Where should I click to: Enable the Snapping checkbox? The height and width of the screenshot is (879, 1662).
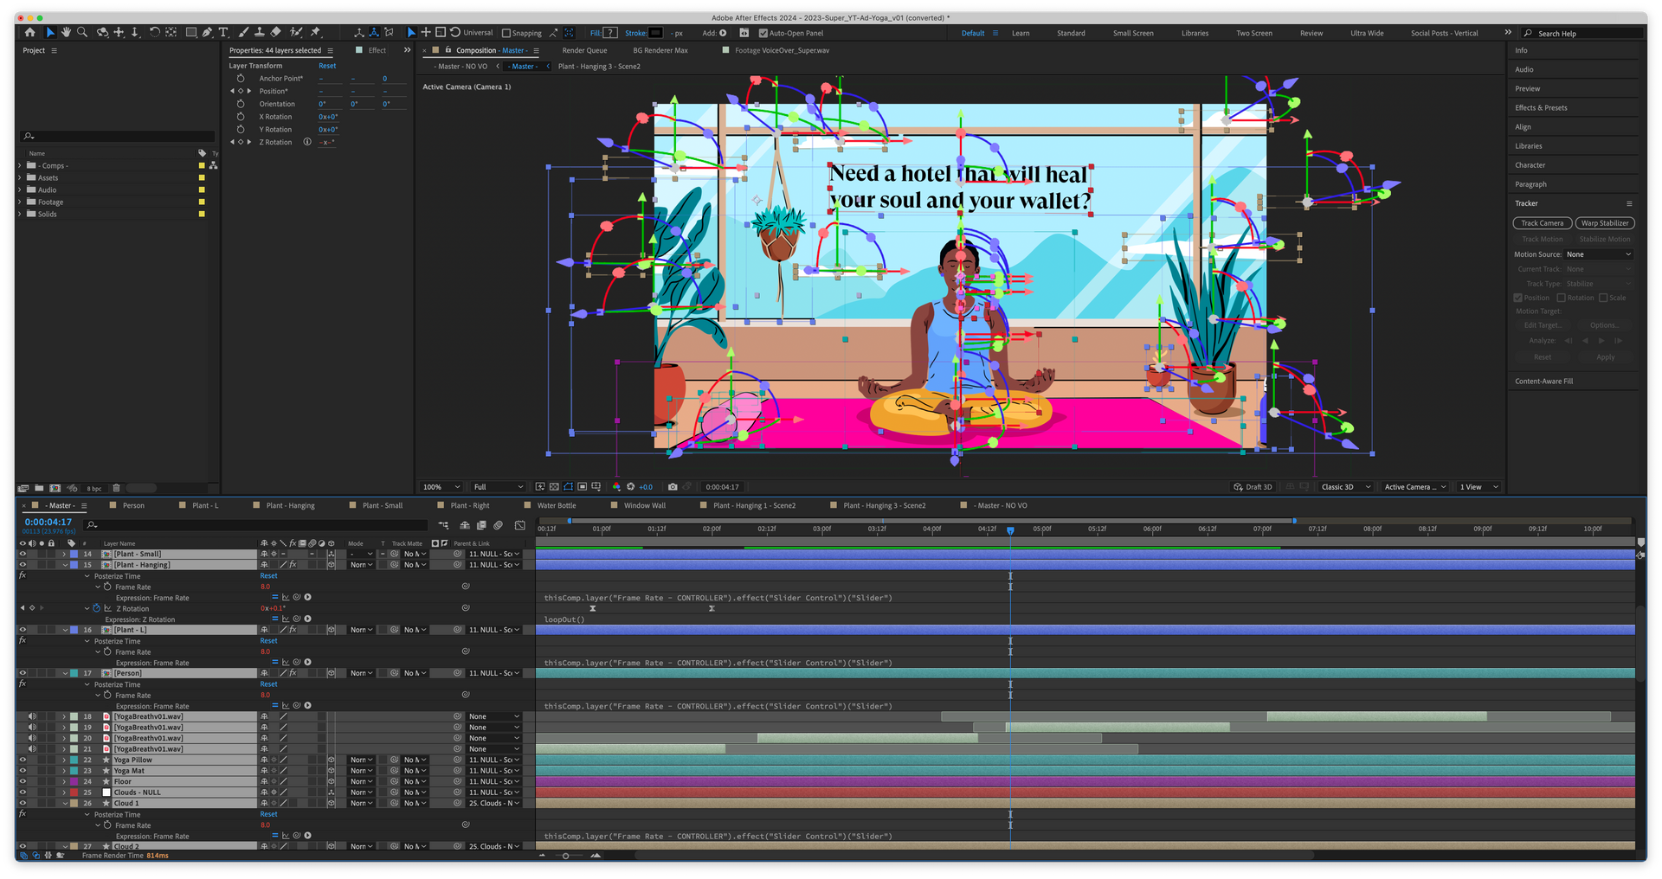(x=506, y=34)
